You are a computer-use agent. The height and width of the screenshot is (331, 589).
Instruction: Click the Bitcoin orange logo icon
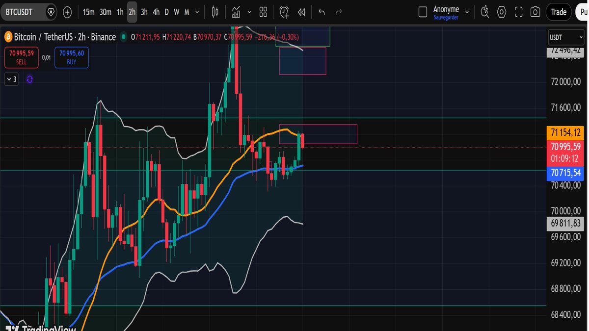8,37
